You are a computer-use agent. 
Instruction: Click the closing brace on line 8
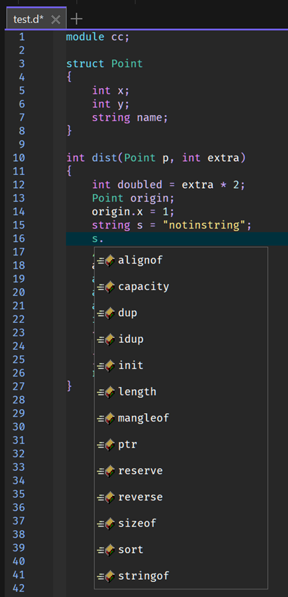point(69,131)
